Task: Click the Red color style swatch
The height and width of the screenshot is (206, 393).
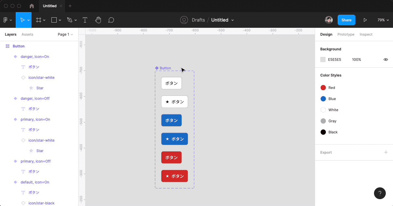Action: [323, 88]
